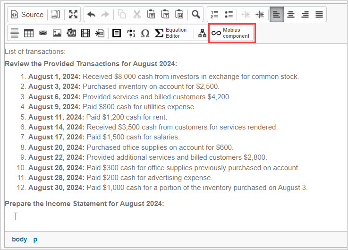Center align the text
This screenshot has height=250, width=348.
[x=291, y=15]
